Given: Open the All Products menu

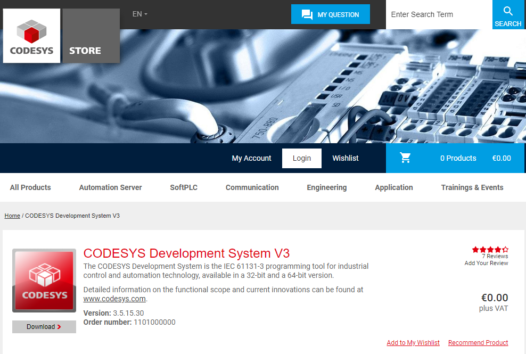Looking at the screenshot, I should point(30,187).
